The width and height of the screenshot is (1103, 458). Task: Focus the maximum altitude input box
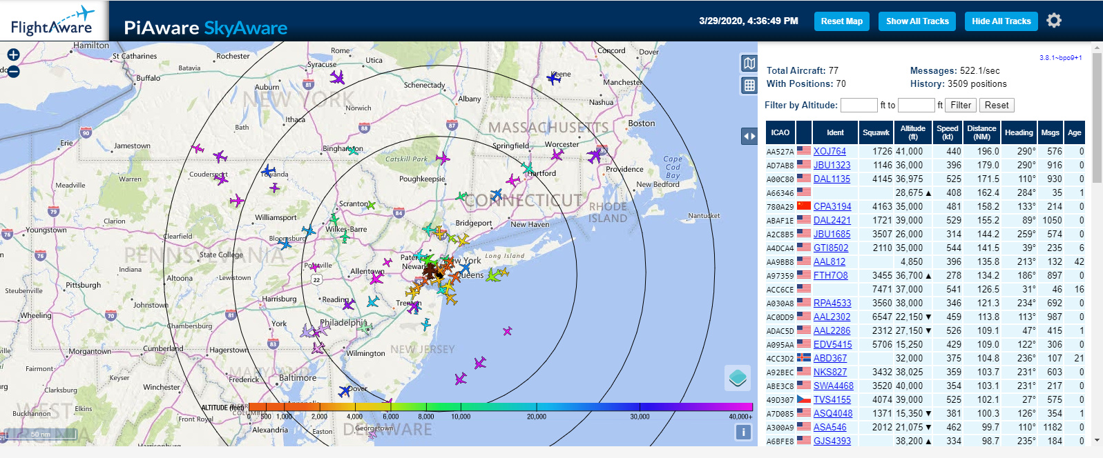click(x=916, y=105)
